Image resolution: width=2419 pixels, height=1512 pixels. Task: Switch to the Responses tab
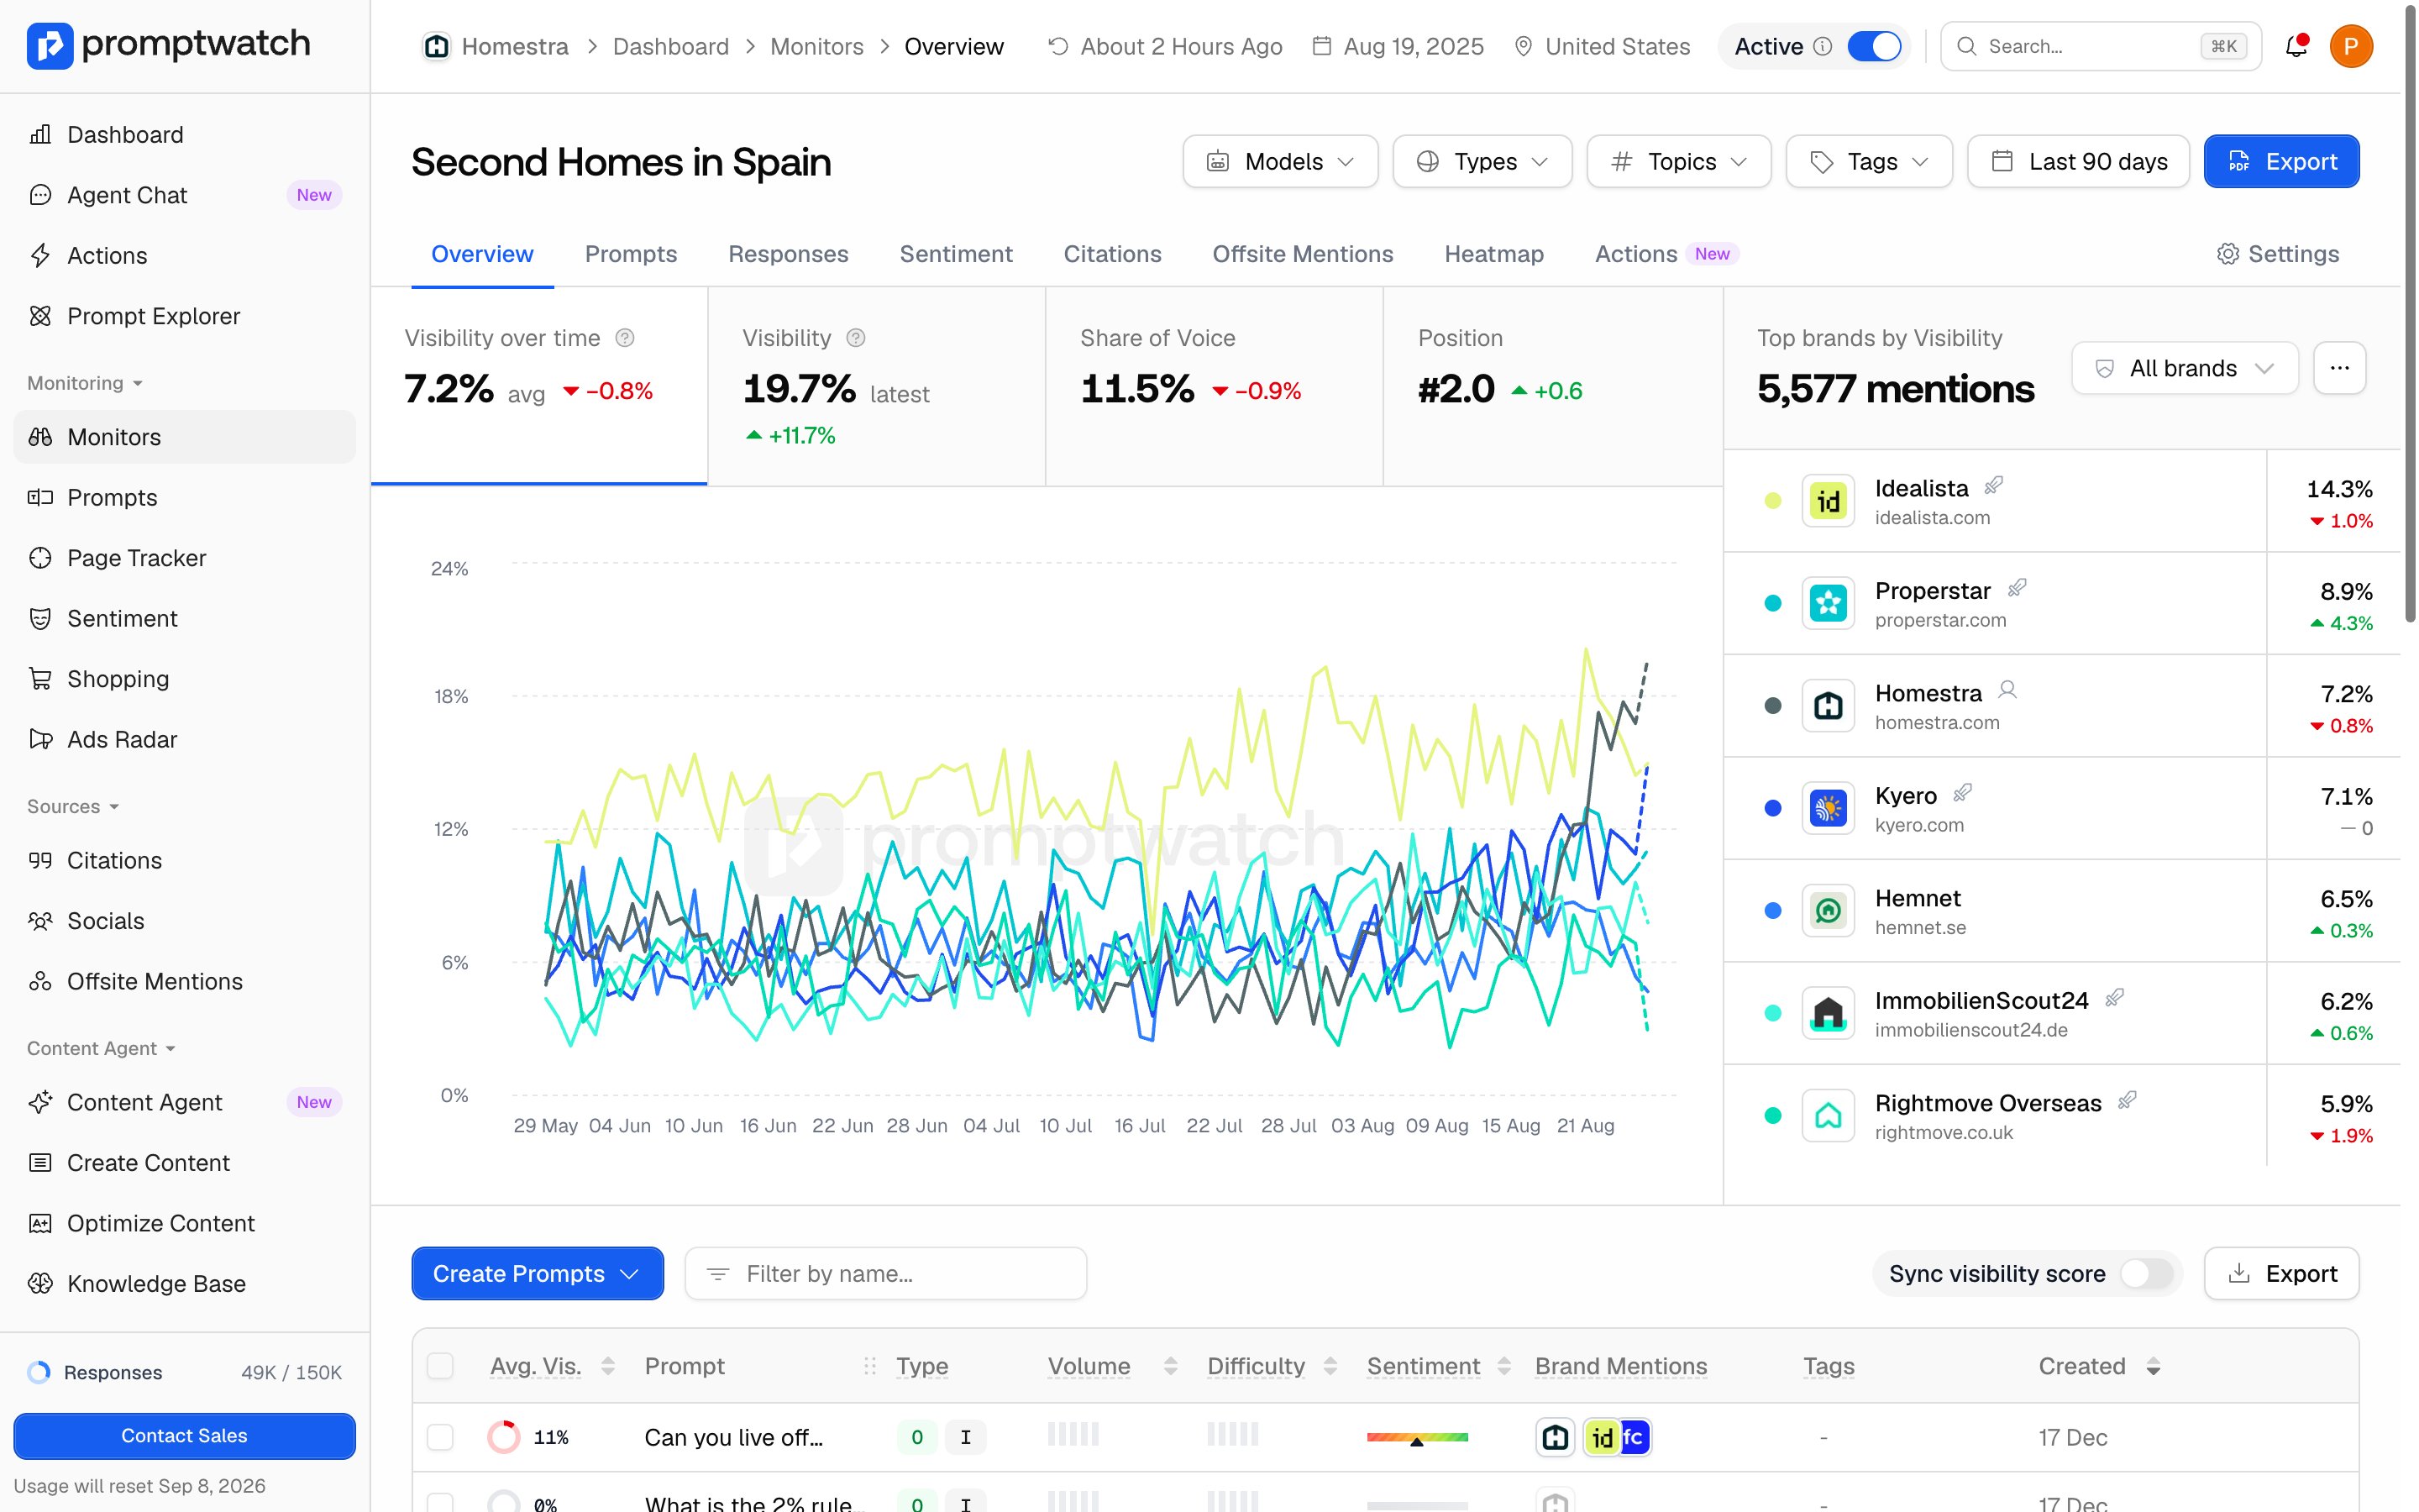788,254
